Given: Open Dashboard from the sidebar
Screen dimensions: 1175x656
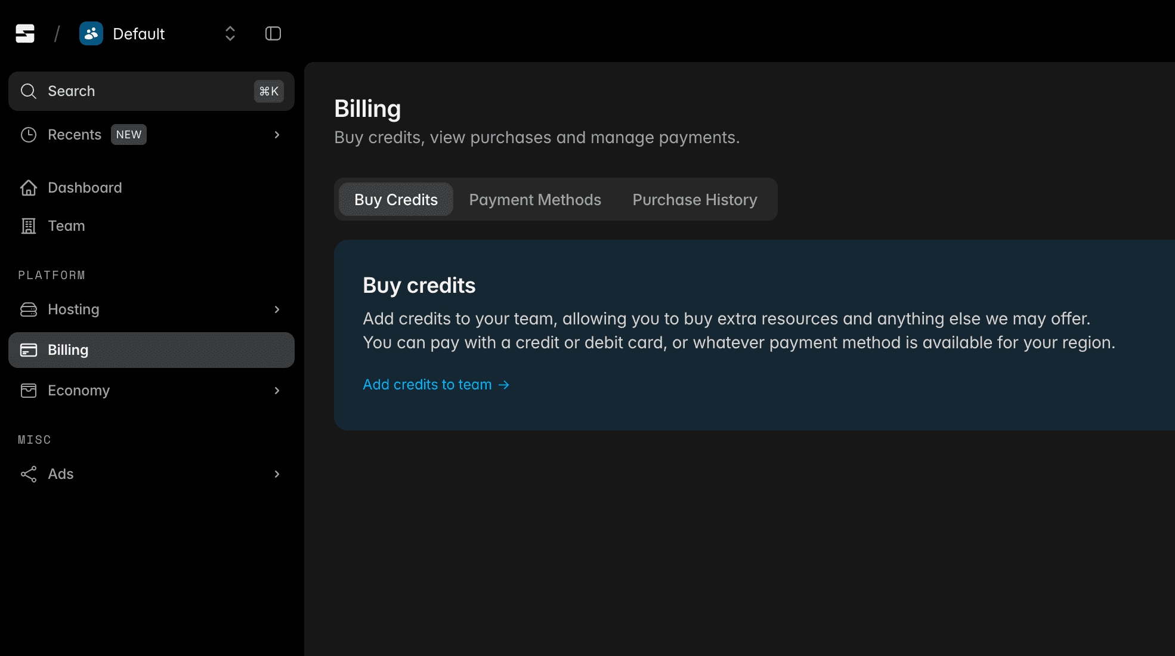Looking at the screenshot, I should (x=85, y=187).
